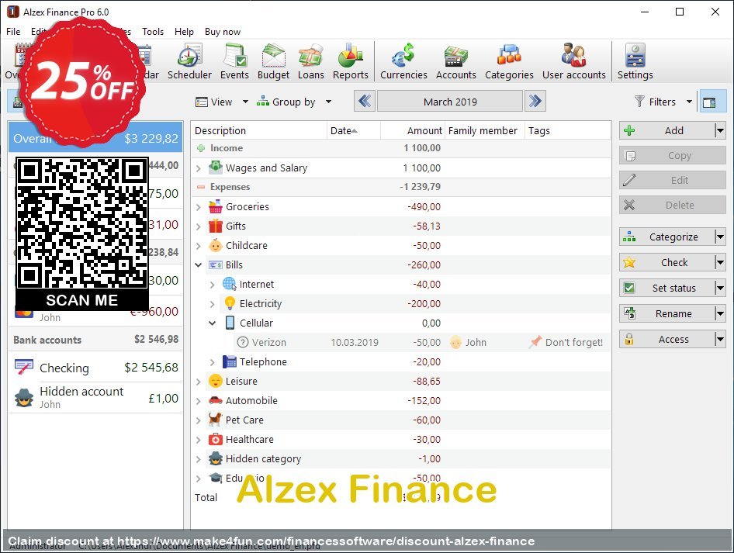
Task: Open the Events view
Action: [x=234, y=62]
